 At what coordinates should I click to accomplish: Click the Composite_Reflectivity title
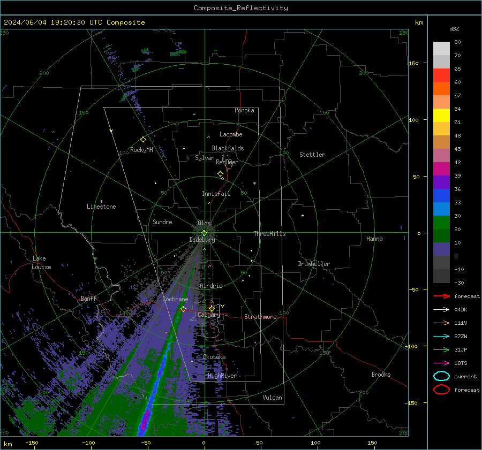pyautogui.click(x=241, y=8)
